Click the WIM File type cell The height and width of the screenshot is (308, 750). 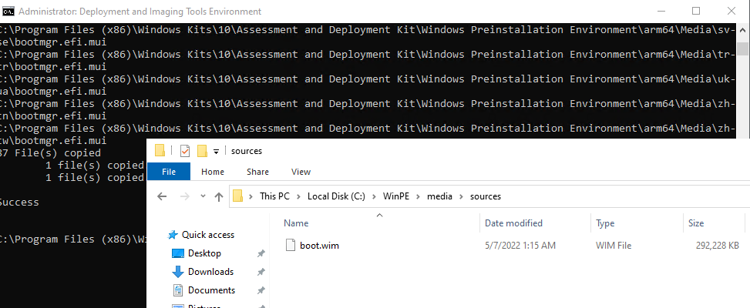(614, 246)
